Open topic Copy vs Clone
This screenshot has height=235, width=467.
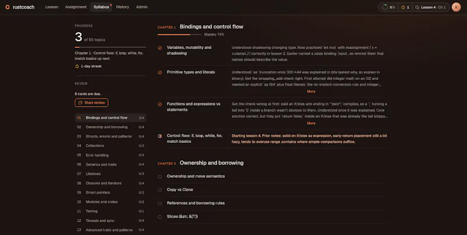(x=180, y=190)
